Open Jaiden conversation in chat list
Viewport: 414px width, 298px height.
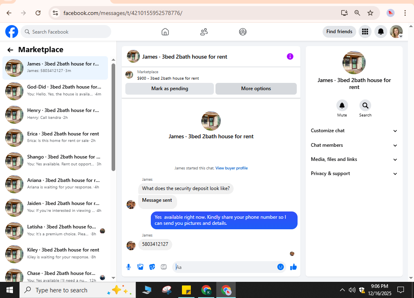click(55, 207)
